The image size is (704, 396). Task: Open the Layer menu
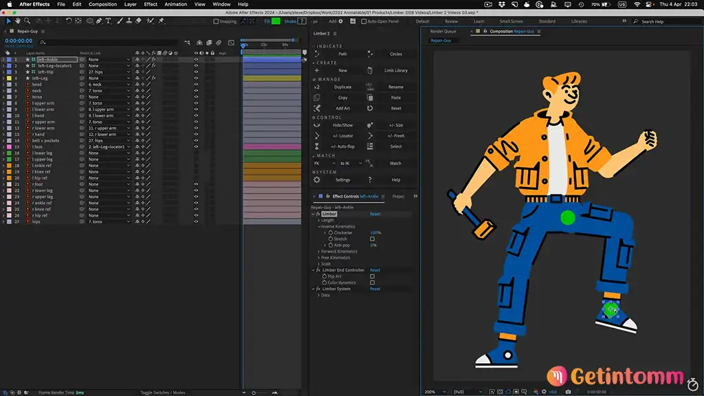130,4
